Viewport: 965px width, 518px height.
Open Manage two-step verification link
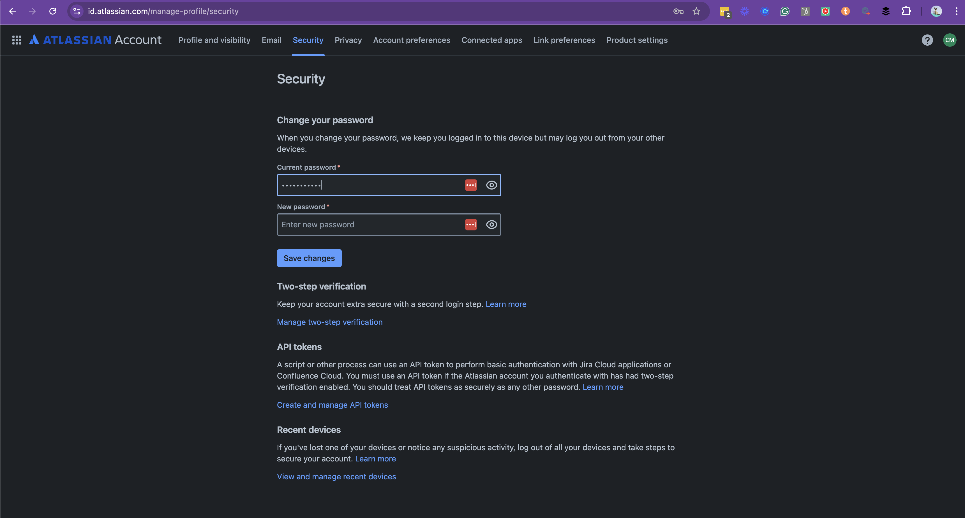[x=329, y=322]
